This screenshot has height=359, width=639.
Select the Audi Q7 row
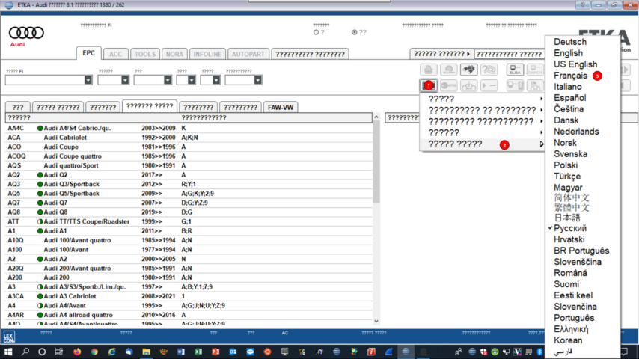pyautogui.click(x=189, y=203)
